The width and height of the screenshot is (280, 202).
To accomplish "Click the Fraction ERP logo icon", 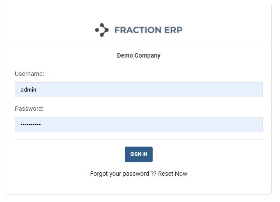I will click(x=101, y=30).
